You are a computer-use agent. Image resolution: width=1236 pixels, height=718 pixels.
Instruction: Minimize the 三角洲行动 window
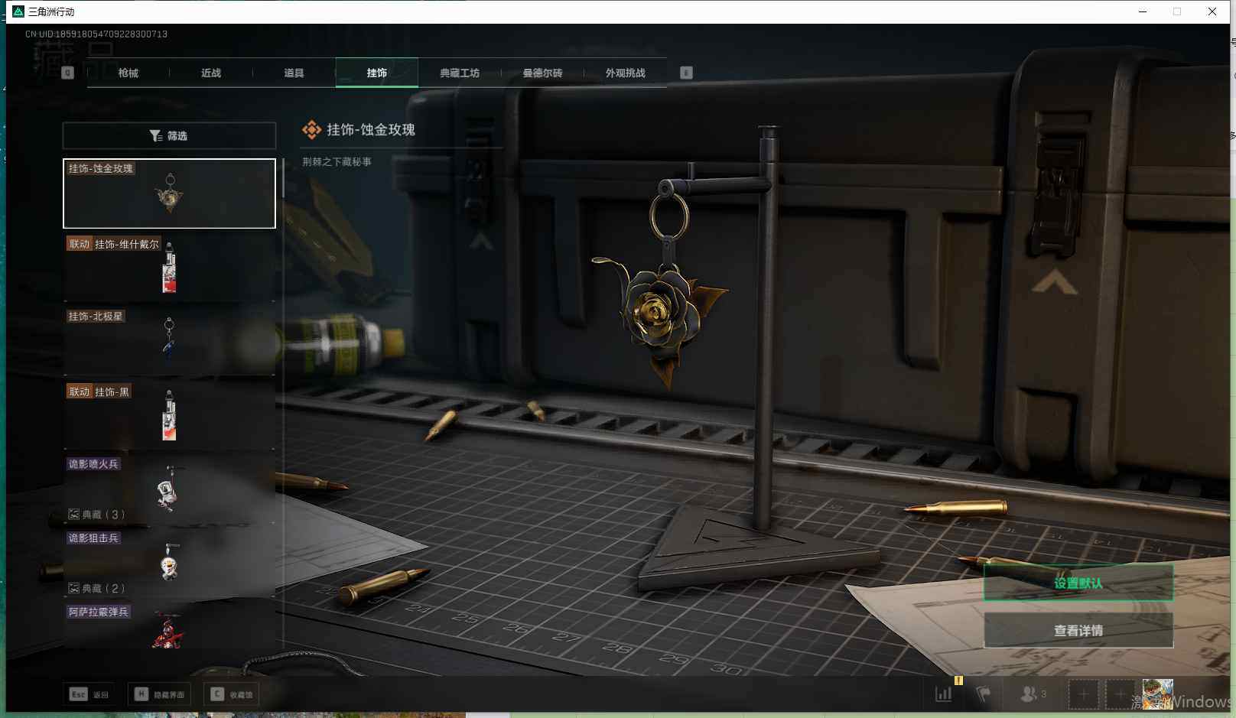(x=1143, y=11)
